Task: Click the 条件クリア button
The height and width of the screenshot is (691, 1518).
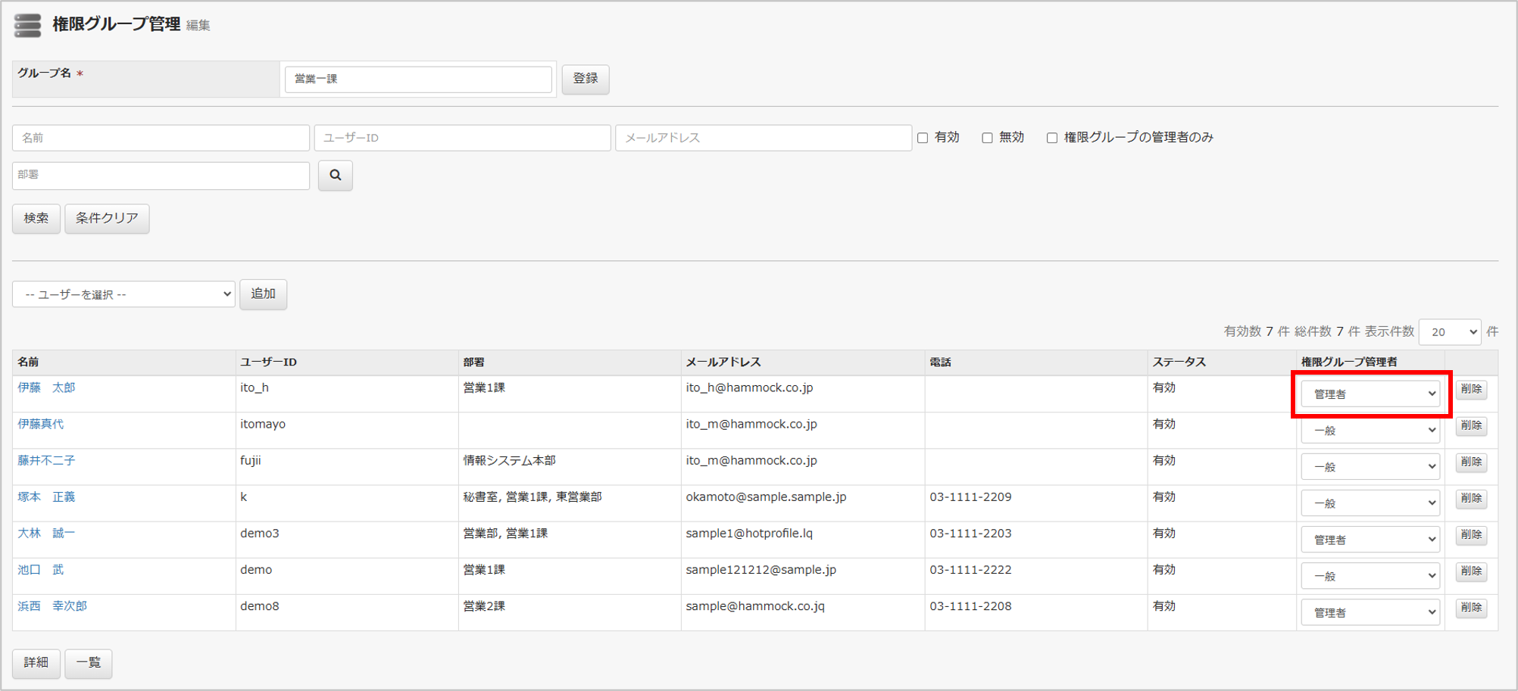Action: point(107,219)
